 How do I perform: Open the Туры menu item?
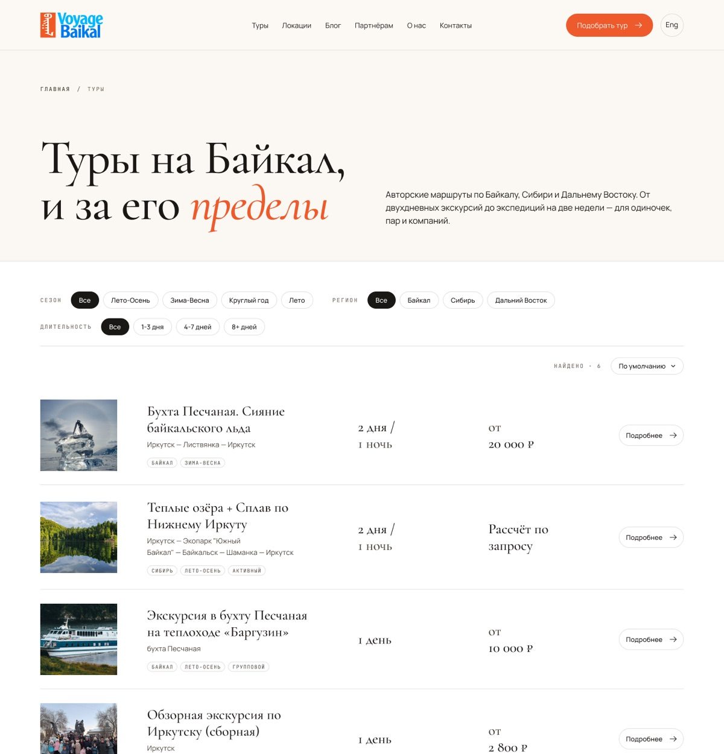[x=260, y=25]
